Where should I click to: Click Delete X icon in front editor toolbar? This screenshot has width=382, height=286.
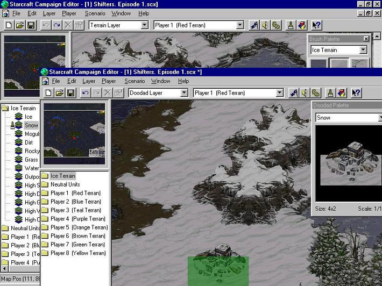(x=108, y=93)
